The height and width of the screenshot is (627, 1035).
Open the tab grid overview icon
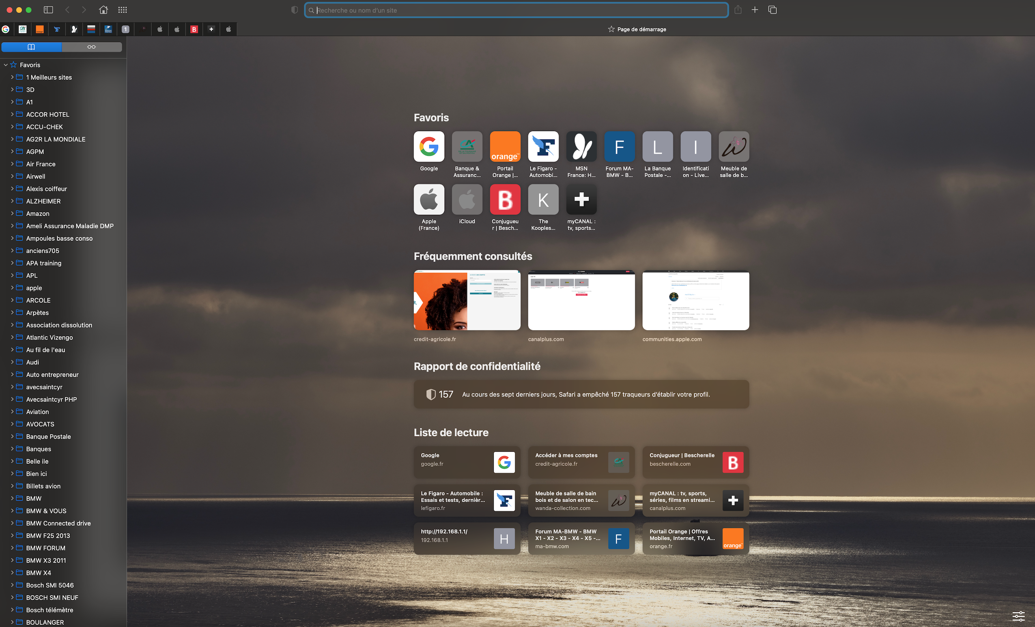pos(123,10)
